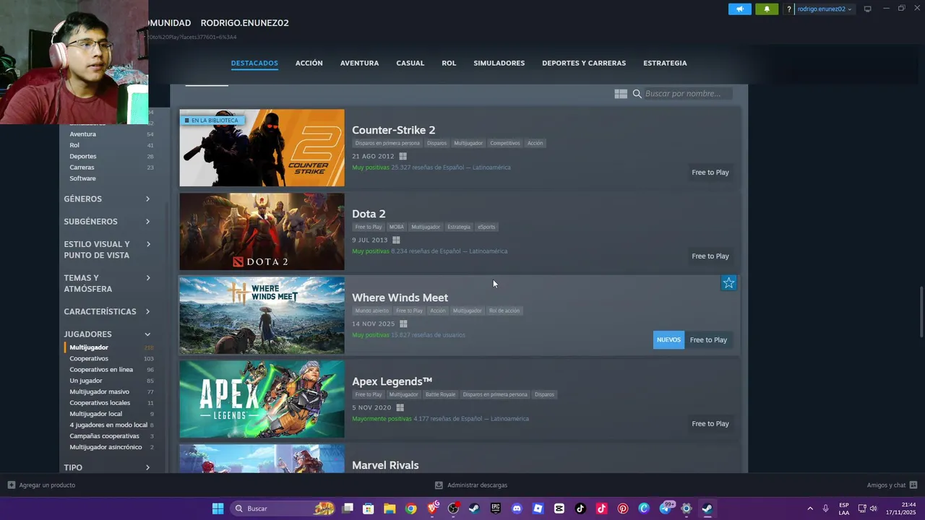Open the Marvel Rivals title link
The image size is (925, 520).
[x=385, y=465]
